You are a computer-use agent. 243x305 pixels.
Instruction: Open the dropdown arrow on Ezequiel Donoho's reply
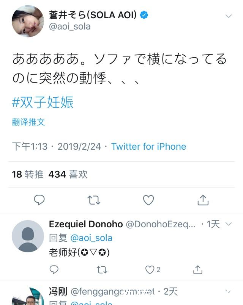[x=229, y=224]
